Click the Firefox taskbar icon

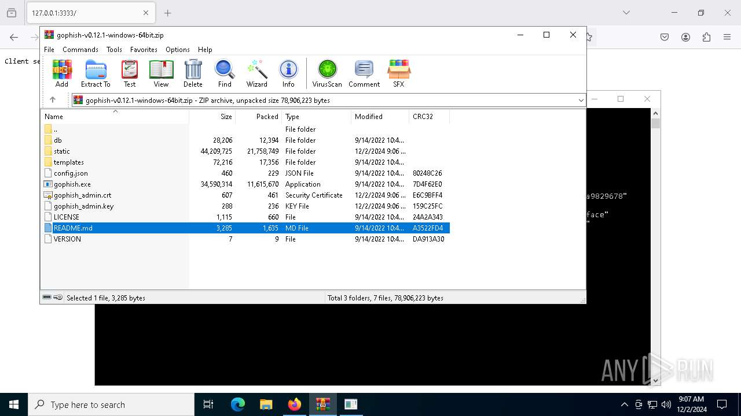click(x=294, y=404)
